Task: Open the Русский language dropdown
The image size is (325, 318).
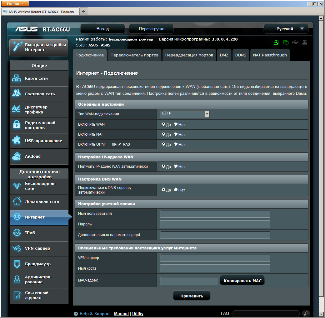Action: tap(286, 29)
